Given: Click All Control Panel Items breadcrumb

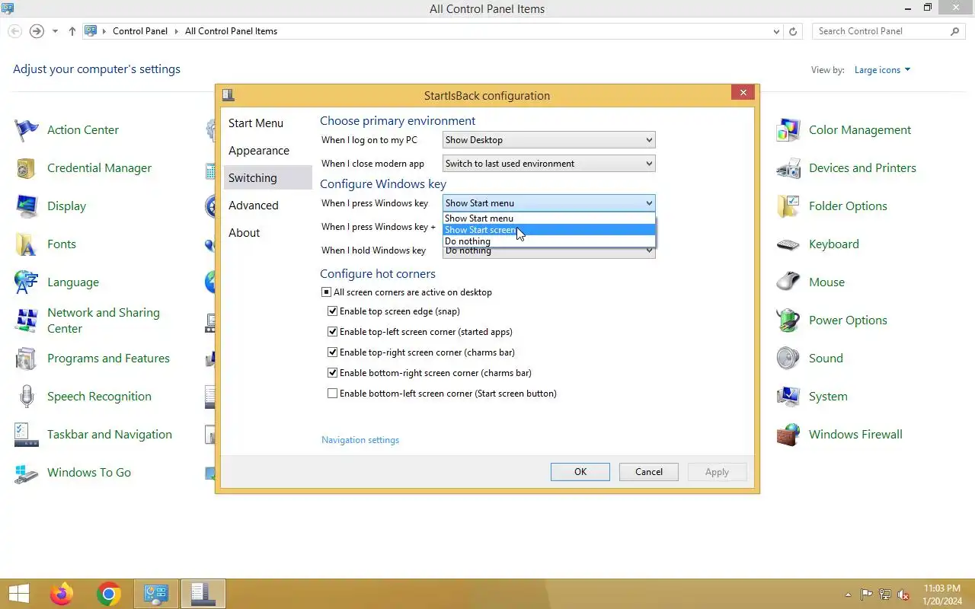Looking at the screenshot, I should coord(231,31).
